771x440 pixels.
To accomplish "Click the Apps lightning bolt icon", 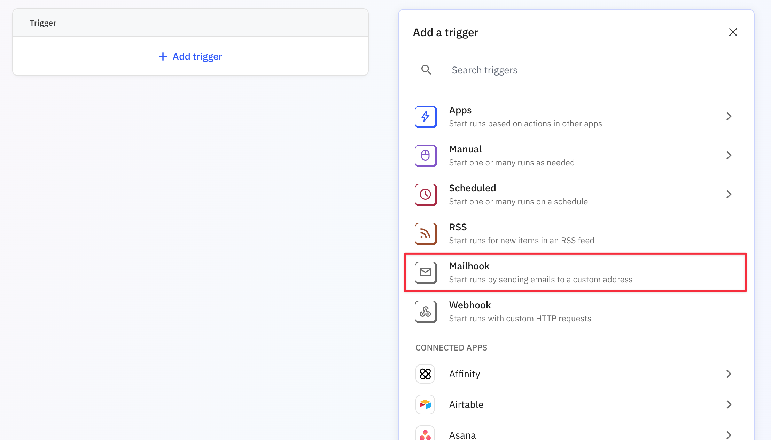I will 426,117.
